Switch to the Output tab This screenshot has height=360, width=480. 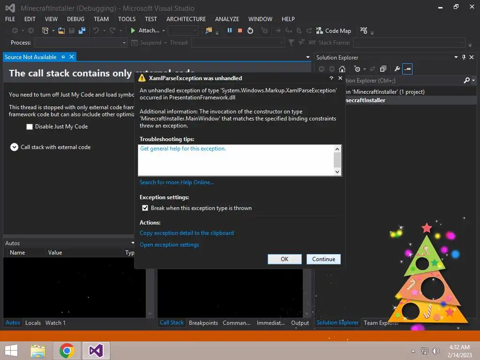(x=300, y=322)
